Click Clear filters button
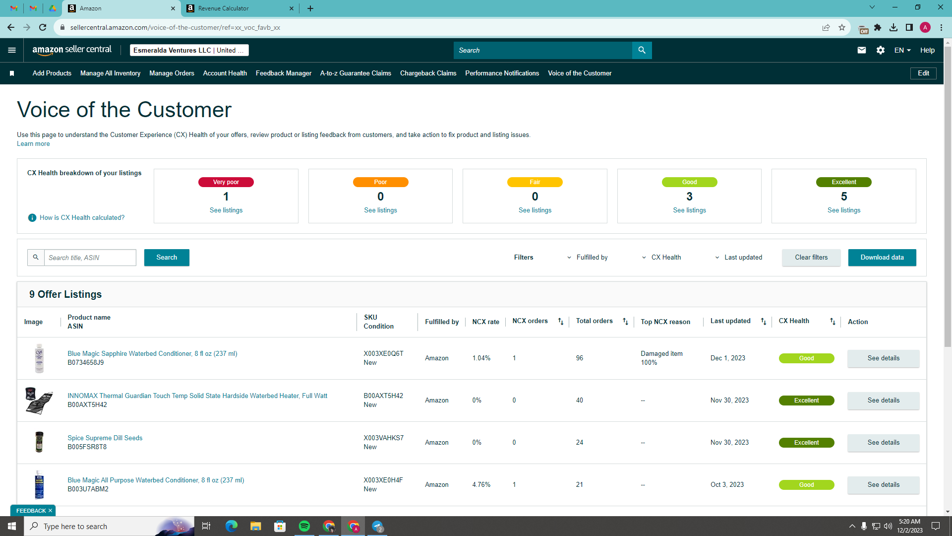The height and width of the screenshot is (536, 952). (811, 258)
